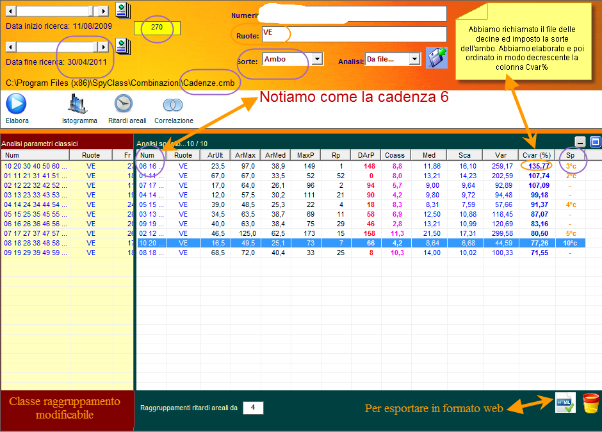Click right arrow of Data fine slider
The image size is (602, 432).
pyautogui.click(x=102, y=47)
